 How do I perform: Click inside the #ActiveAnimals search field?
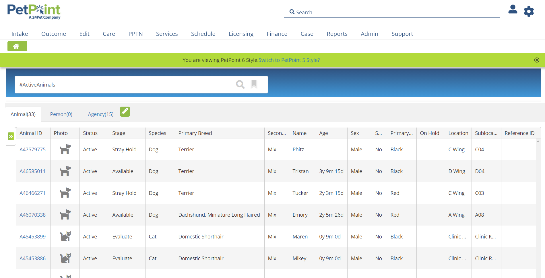point(115,85)
